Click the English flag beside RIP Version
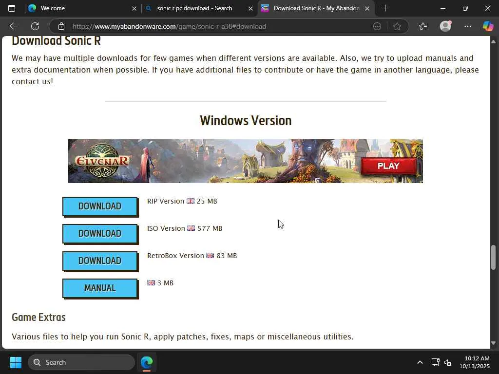The height and width of the screenshot is (374, 499). [191, 201]
